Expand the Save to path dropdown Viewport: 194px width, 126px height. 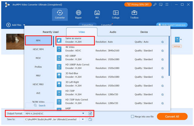83,119
